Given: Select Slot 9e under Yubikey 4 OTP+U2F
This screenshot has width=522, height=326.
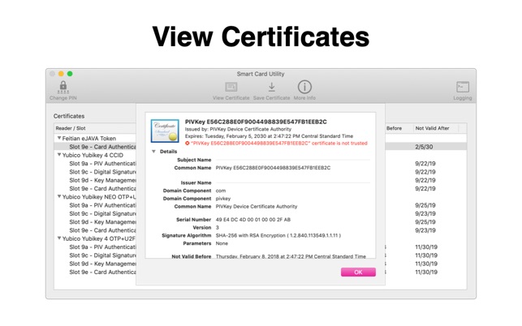Looking at the screenshot, I should (x=102, y=272).
